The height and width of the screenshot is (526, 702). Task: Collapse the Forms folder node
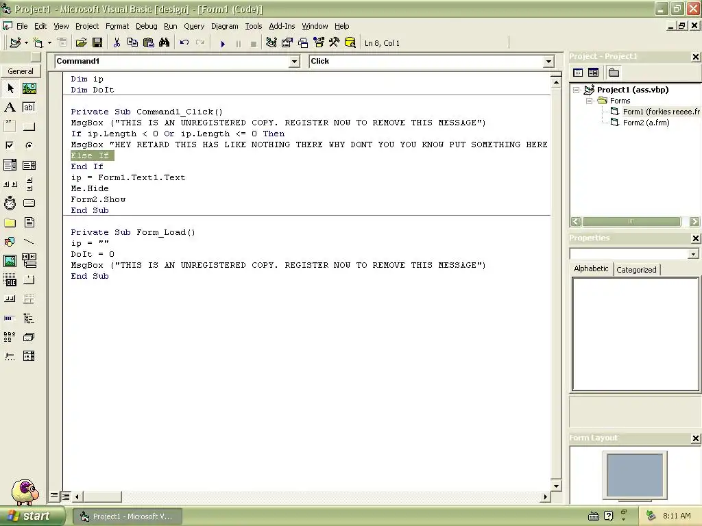589,101
